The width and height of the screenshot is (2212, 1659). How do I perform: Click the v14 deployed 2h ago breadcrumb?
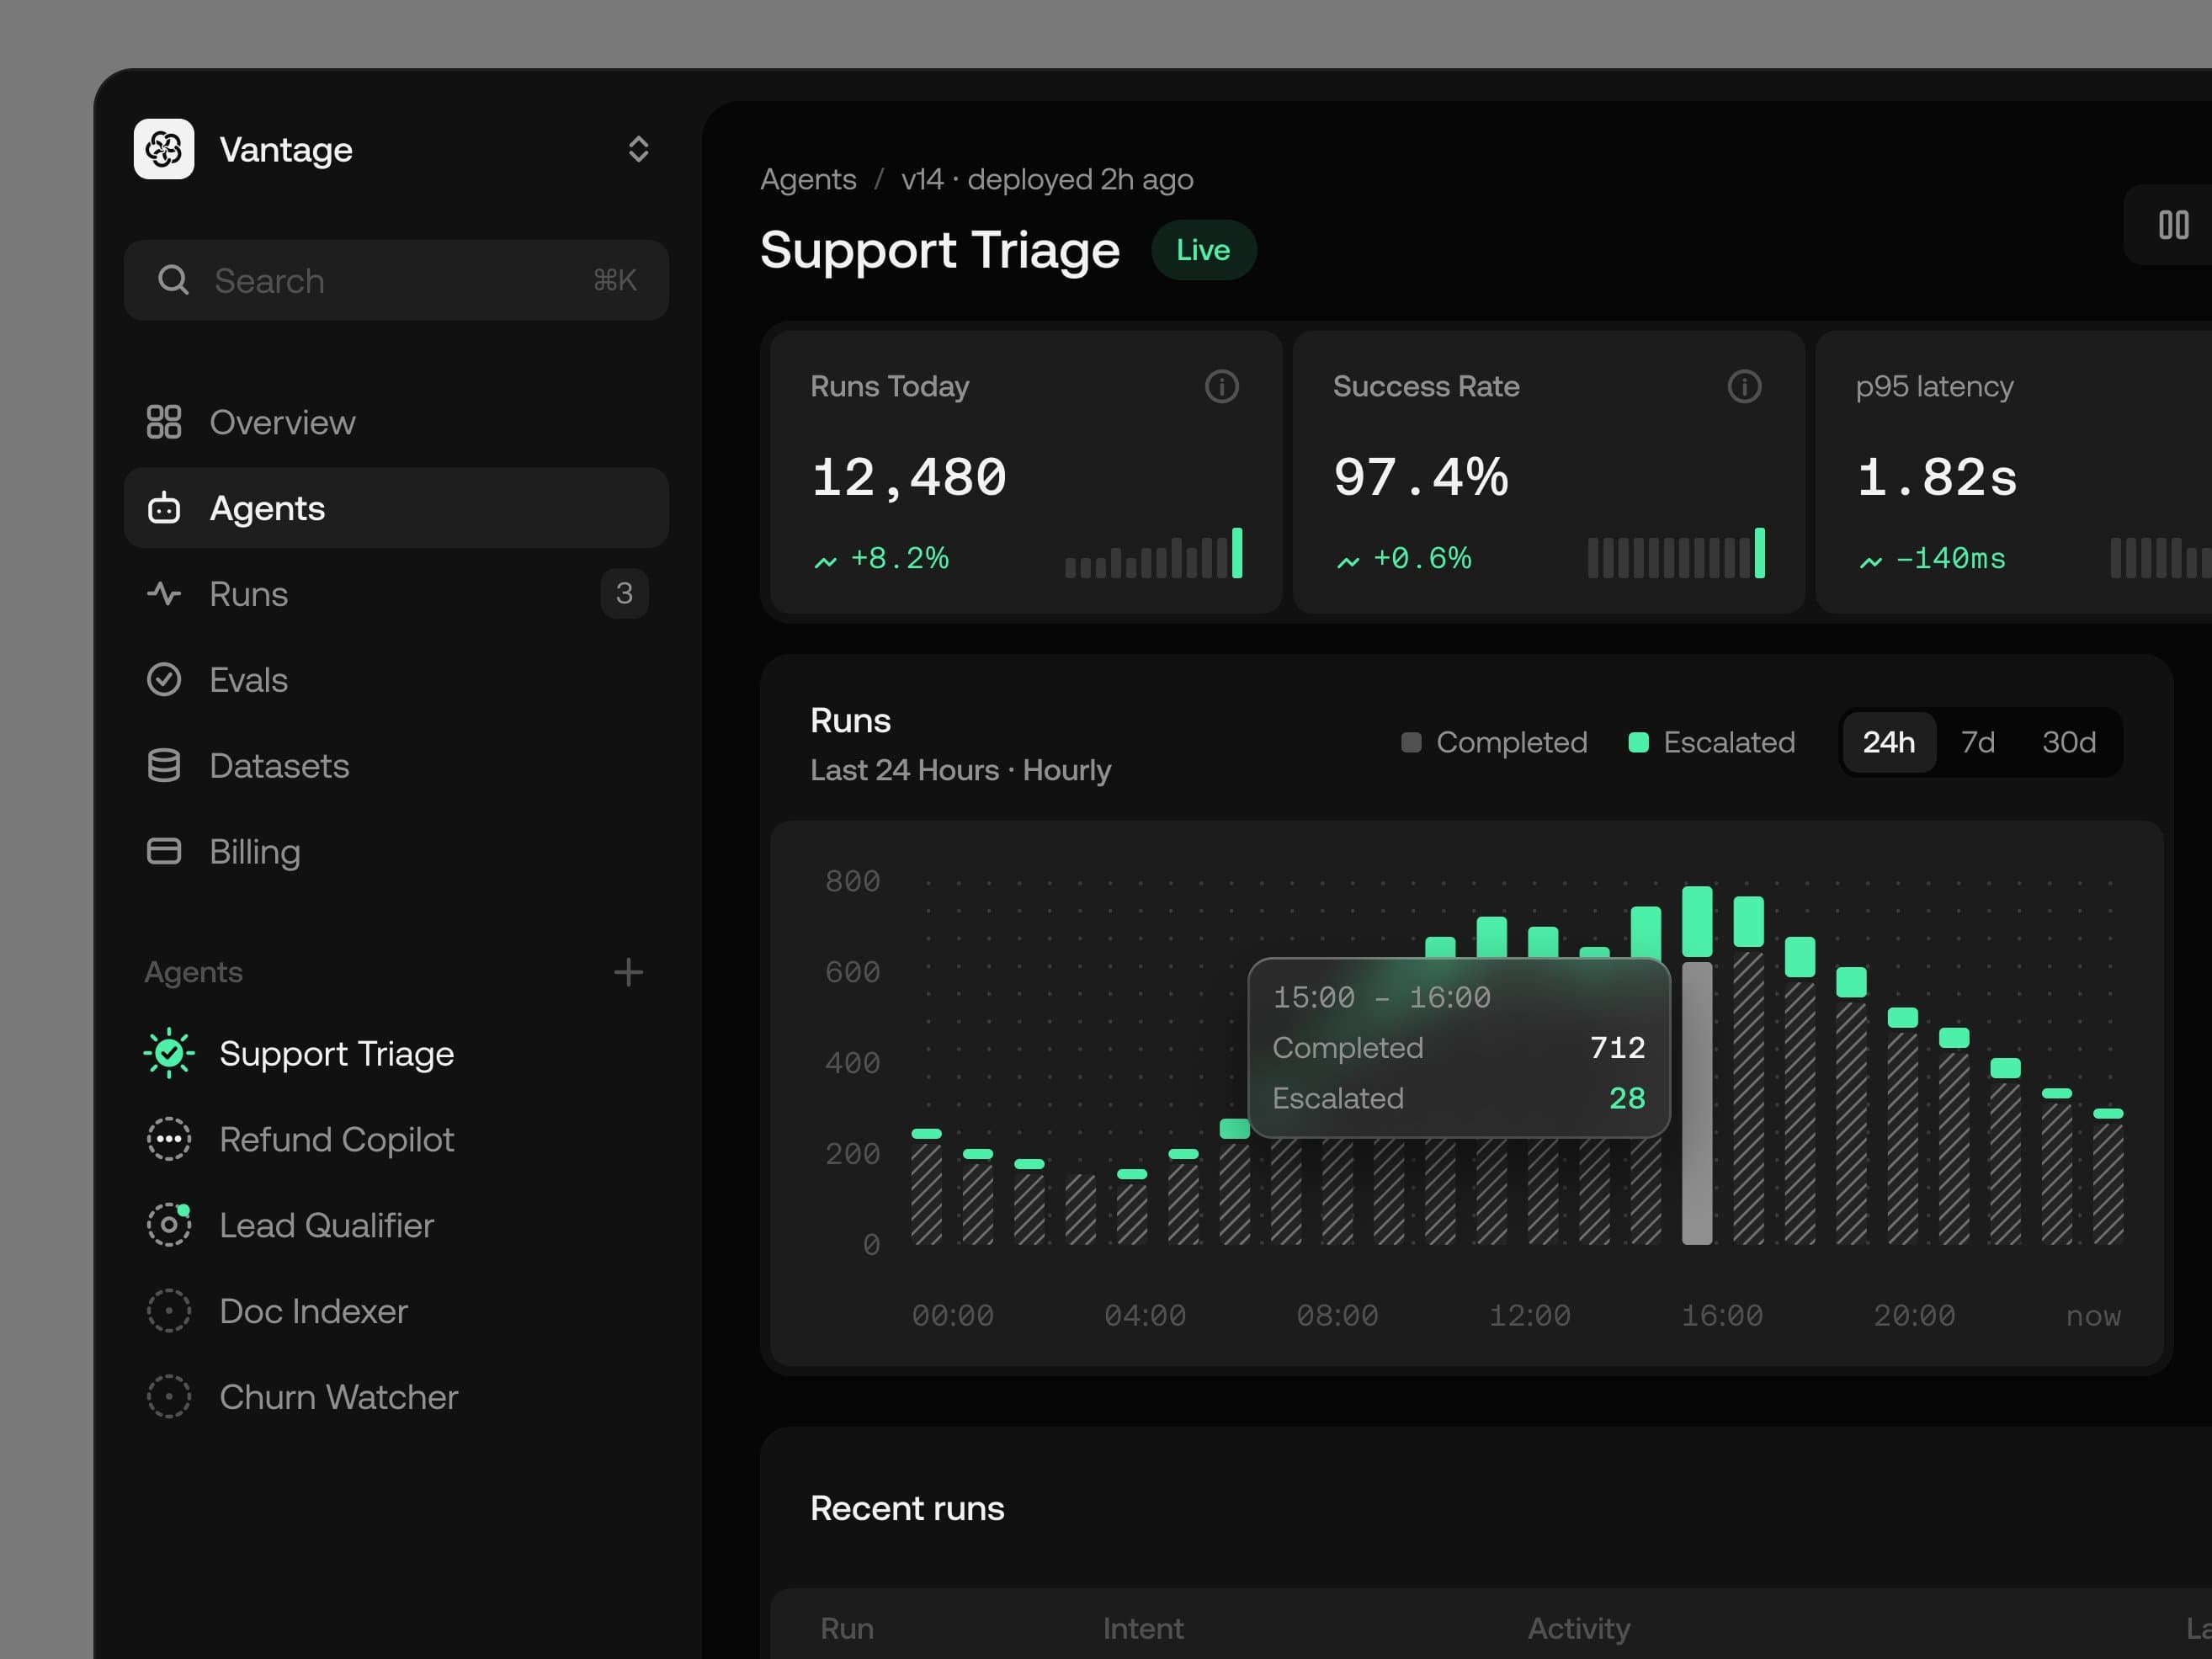[1047, 179]
